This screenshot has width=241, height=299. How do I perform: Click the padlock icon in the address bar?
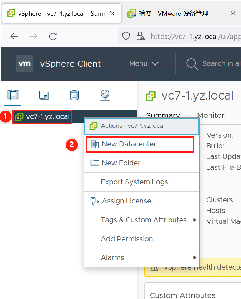(141, 36)
